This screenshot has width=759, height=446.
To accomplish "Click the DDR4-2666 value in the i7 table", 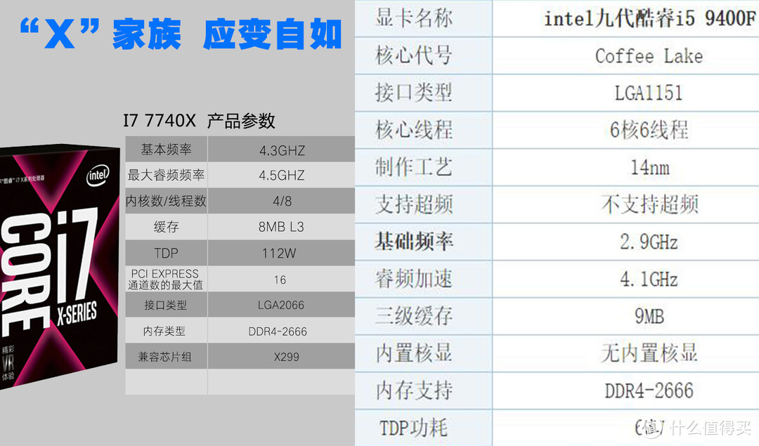I will pos(278,332).
